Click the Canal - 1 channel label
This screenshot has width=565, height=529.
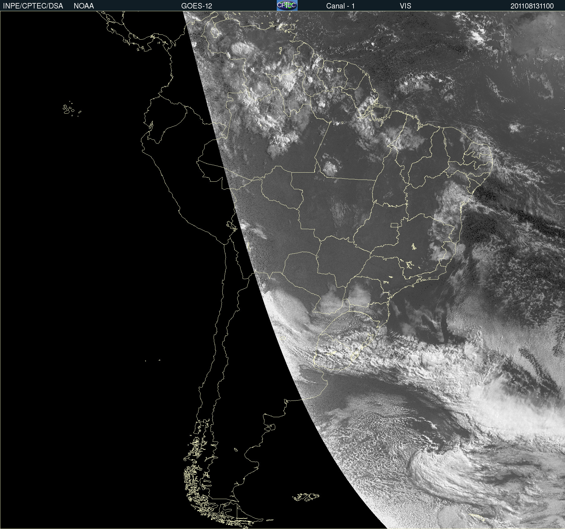[x=341, y=6]
